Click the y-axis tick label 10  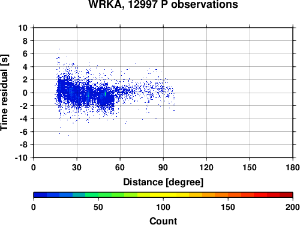23,28
